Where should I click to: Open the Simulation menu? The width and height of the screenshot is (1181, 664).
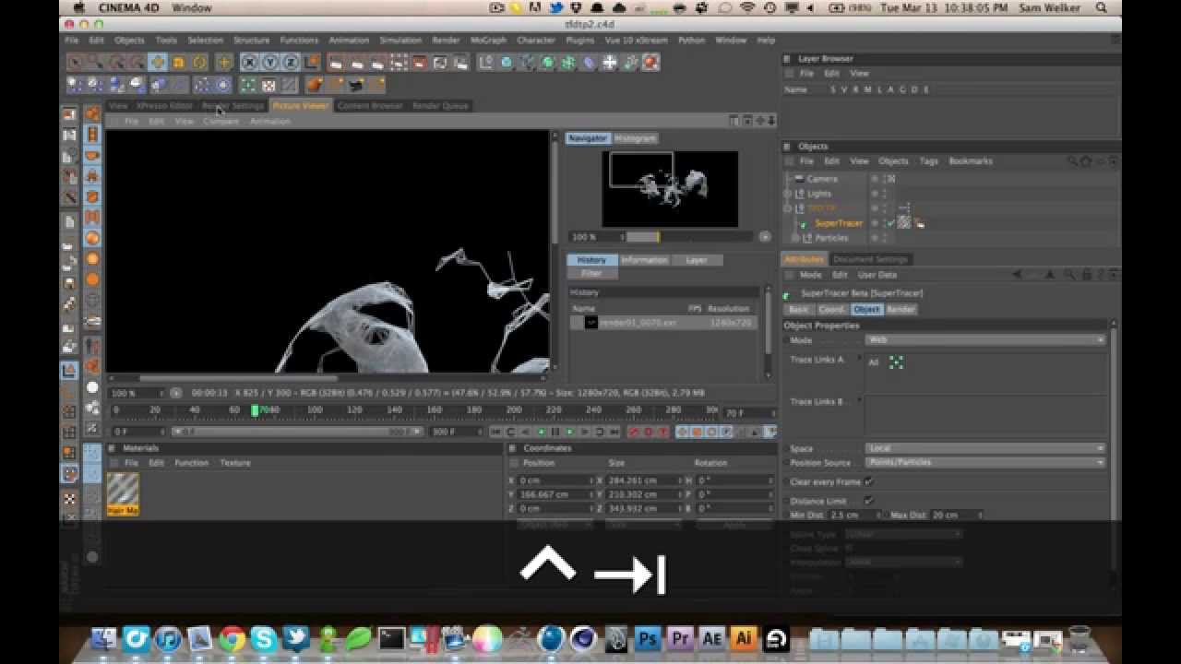click(x=400, y=41)
